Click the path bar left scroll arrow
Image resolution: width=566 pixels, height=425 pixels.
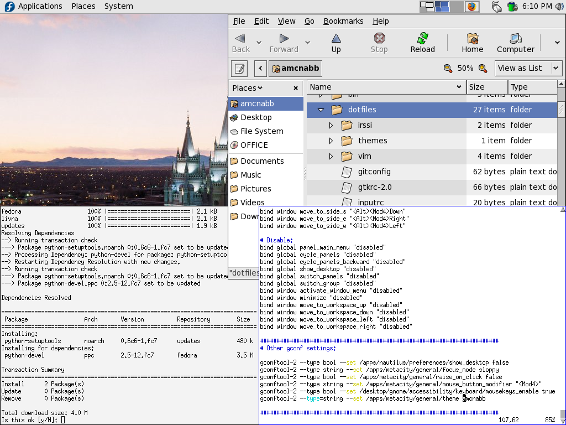point(260,68)
